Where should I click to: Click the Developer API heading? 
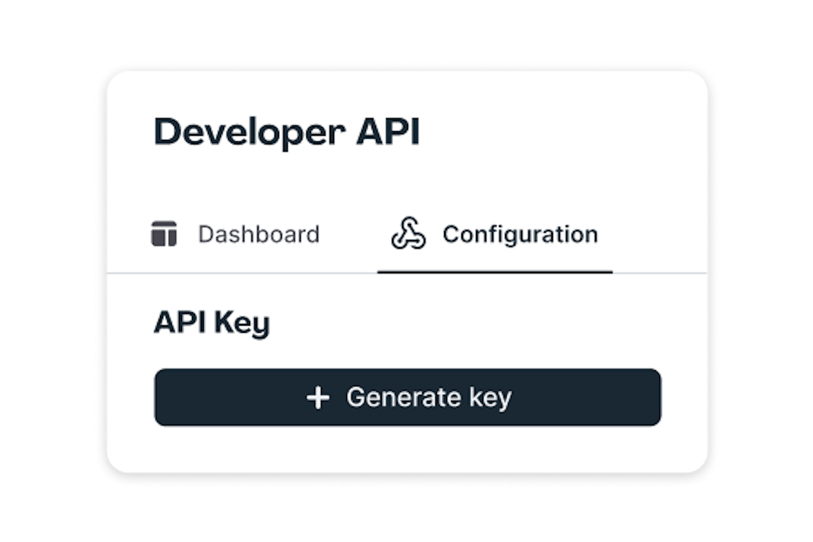pos(287,132)
